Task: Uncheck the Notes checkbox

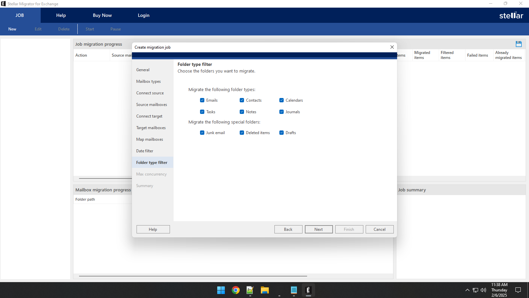Action: pyautogui.click(x=242, y=112)
